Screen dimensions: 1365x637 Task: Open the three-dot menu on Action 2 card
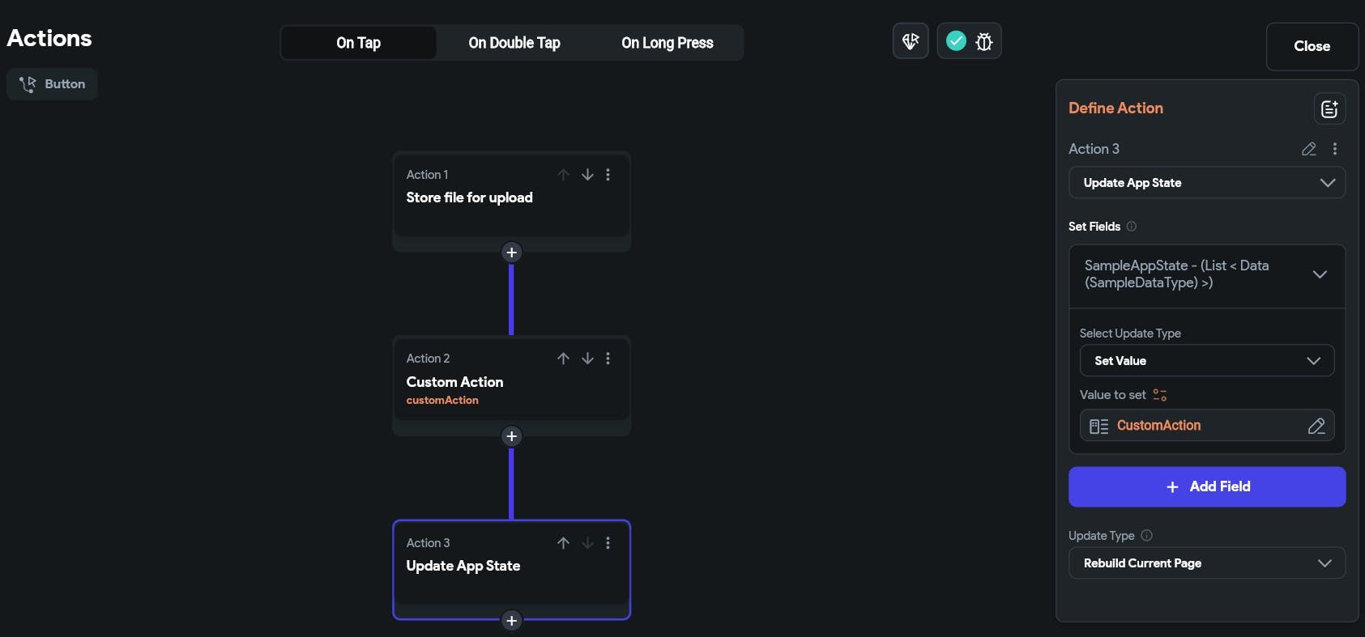coord(608,359)
